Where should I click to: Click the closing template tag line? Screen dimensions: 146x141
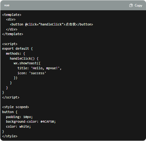click(x=13, y=34)
